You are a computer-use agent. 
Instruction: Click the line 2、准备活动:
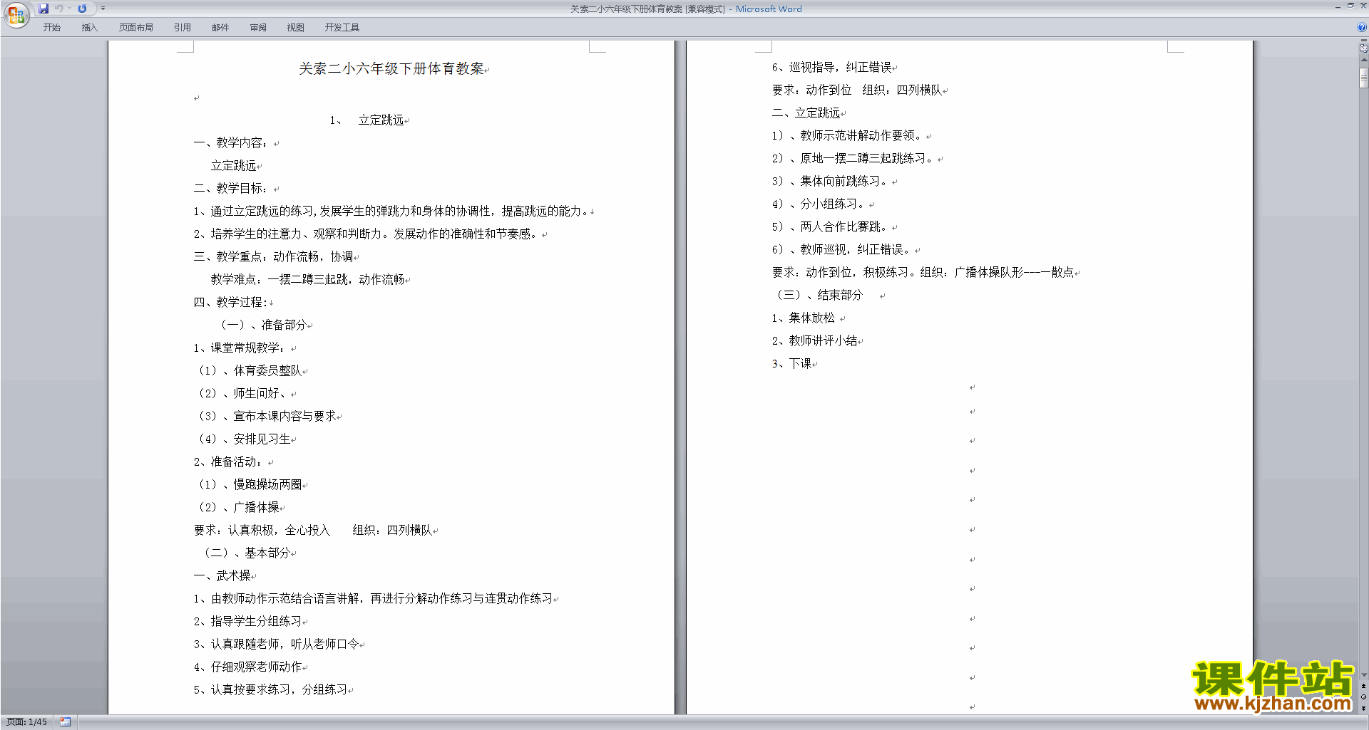point(228,462)
